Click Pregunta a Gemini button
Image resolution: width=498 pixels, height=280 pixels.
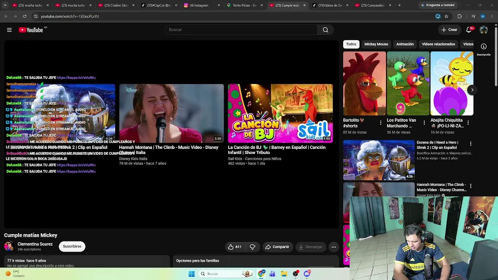(x=438, y=5)
